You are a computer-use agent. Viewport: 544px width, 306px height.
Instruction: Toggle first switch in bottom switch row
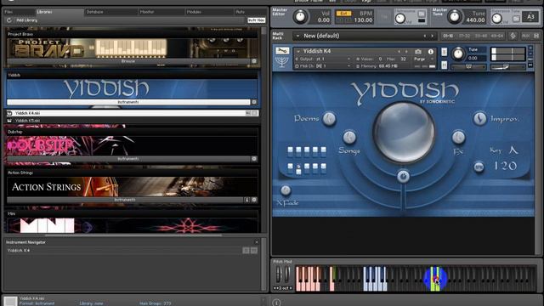290,167
